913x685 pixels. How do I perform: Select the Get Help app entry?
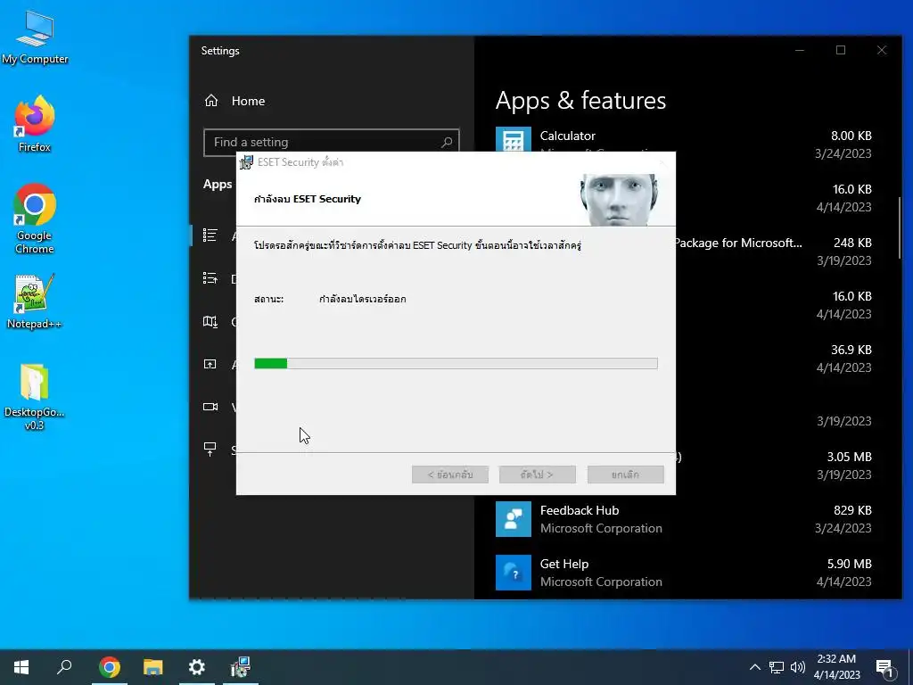pos(684,573)
